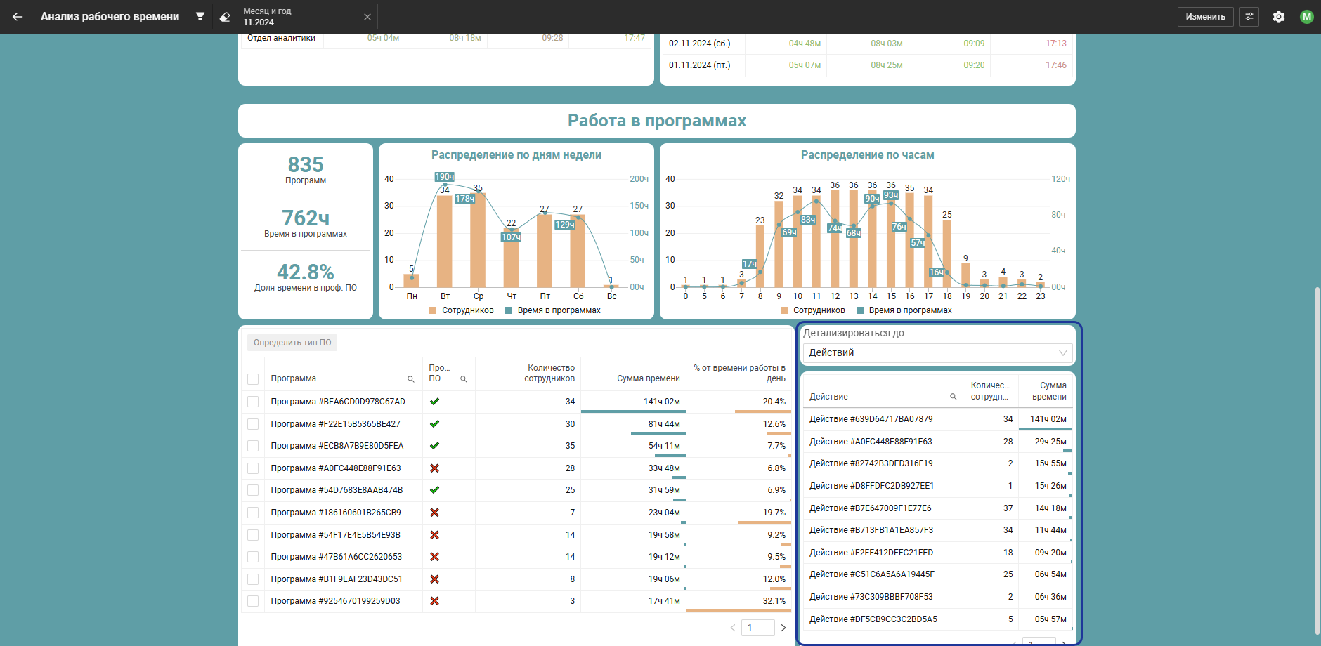The image size is (1321, 646).
Task: Click the 01.11.2024 (пт.) date row
Action: (868, 65)
